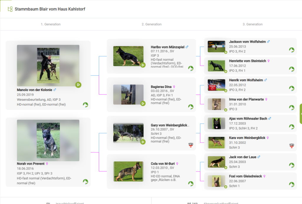Click green logo icon on Cola von M-Buri card
302x204 pixels.
click(x=191, y=184)
